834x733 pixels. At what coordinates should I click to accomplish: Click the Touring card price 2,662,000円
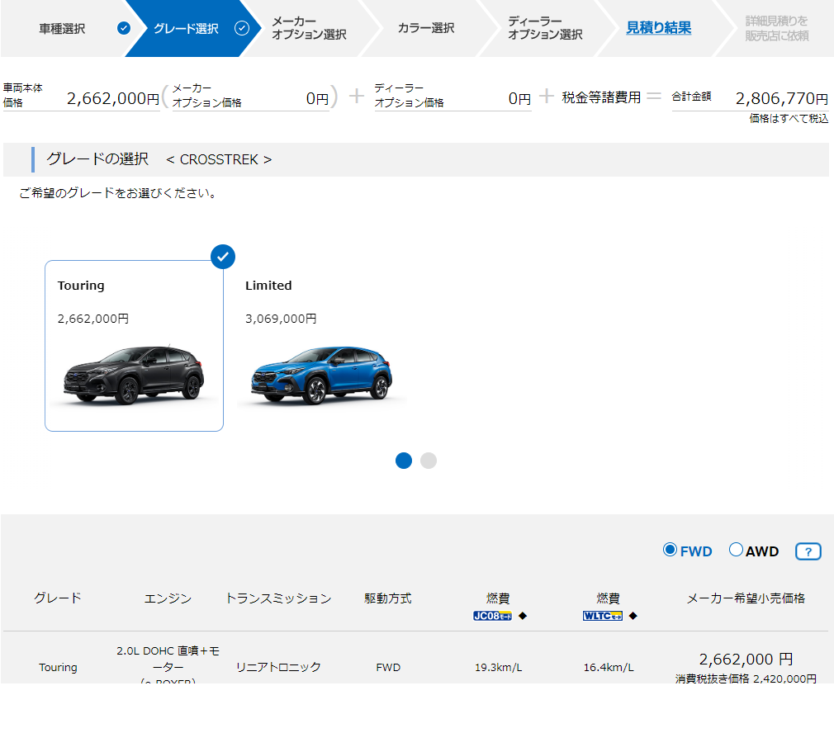93,319
